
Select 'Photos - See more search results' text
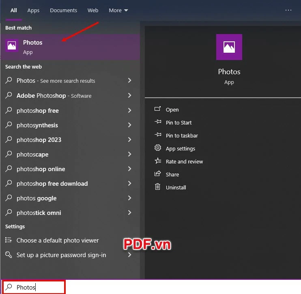tap(56, 81)
